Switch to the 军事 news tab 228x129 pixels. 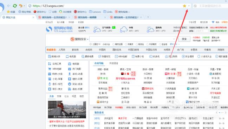point(59,96)
